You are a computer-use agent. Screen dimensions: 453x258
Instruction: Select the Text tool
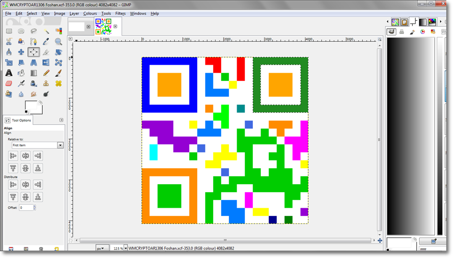click(x=9, y=73)
